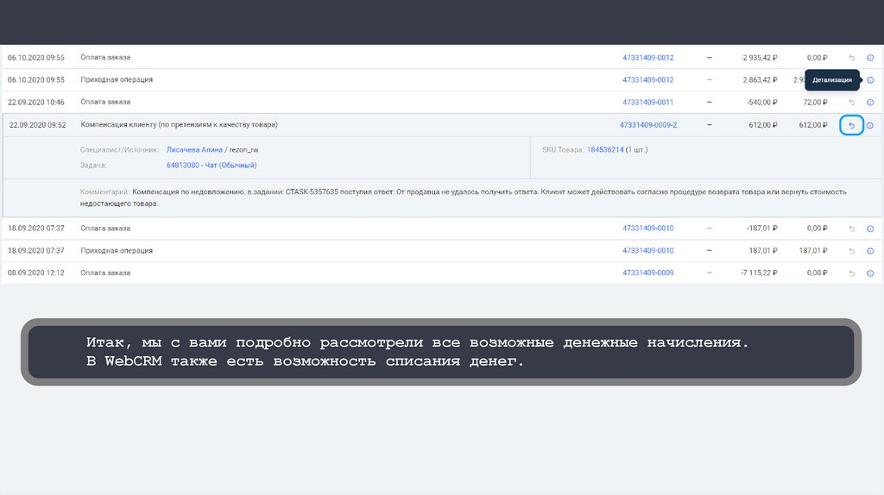The height and width of the screenshot is (495, 884).
Task: Open details icon for 2 863,42 ₽ incoming operation
Action: (870, 80)
